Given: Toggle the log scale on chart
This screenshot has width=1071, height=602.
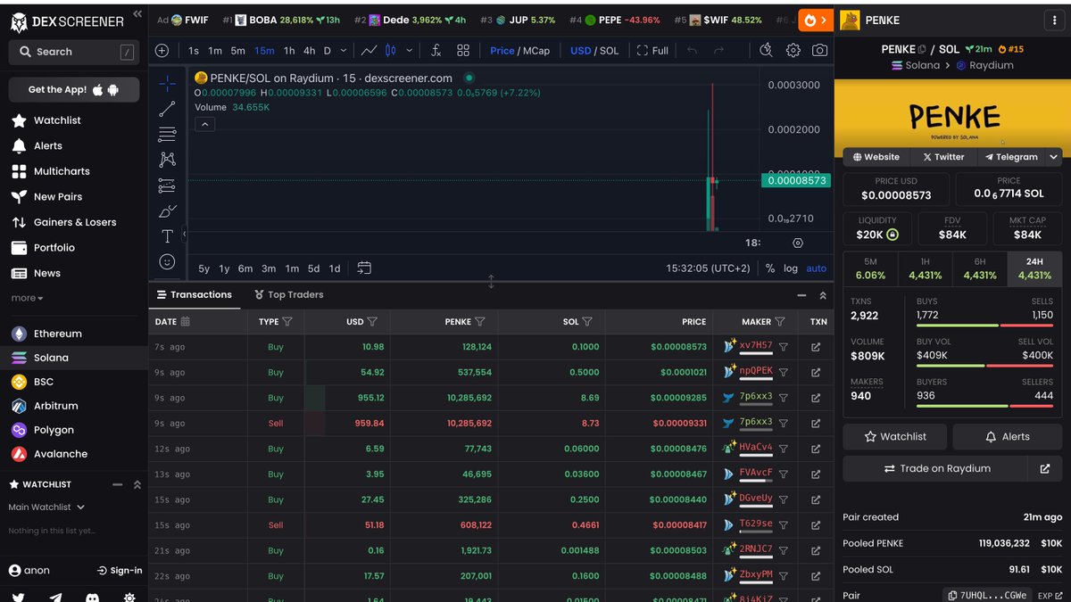Looking at the screenshot, I should [791, 268].
